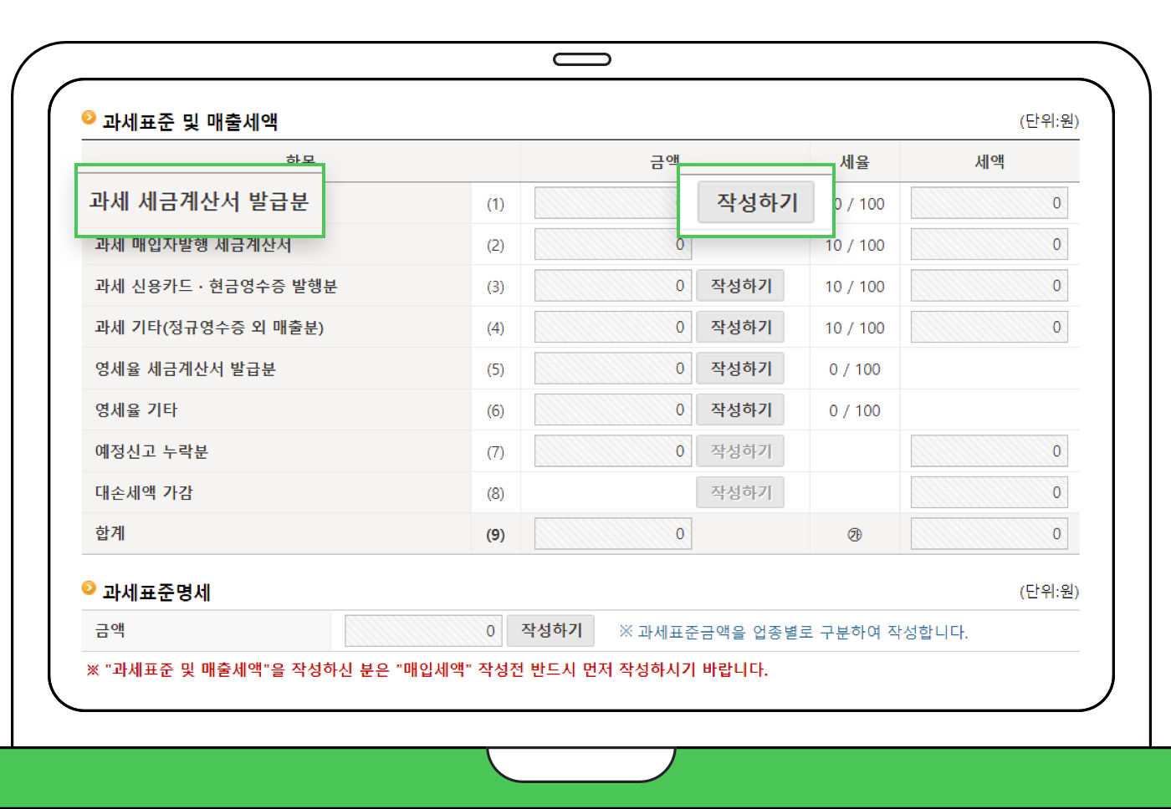Select the 금액 field under 과세표준명세

click(x=422, y=630)
